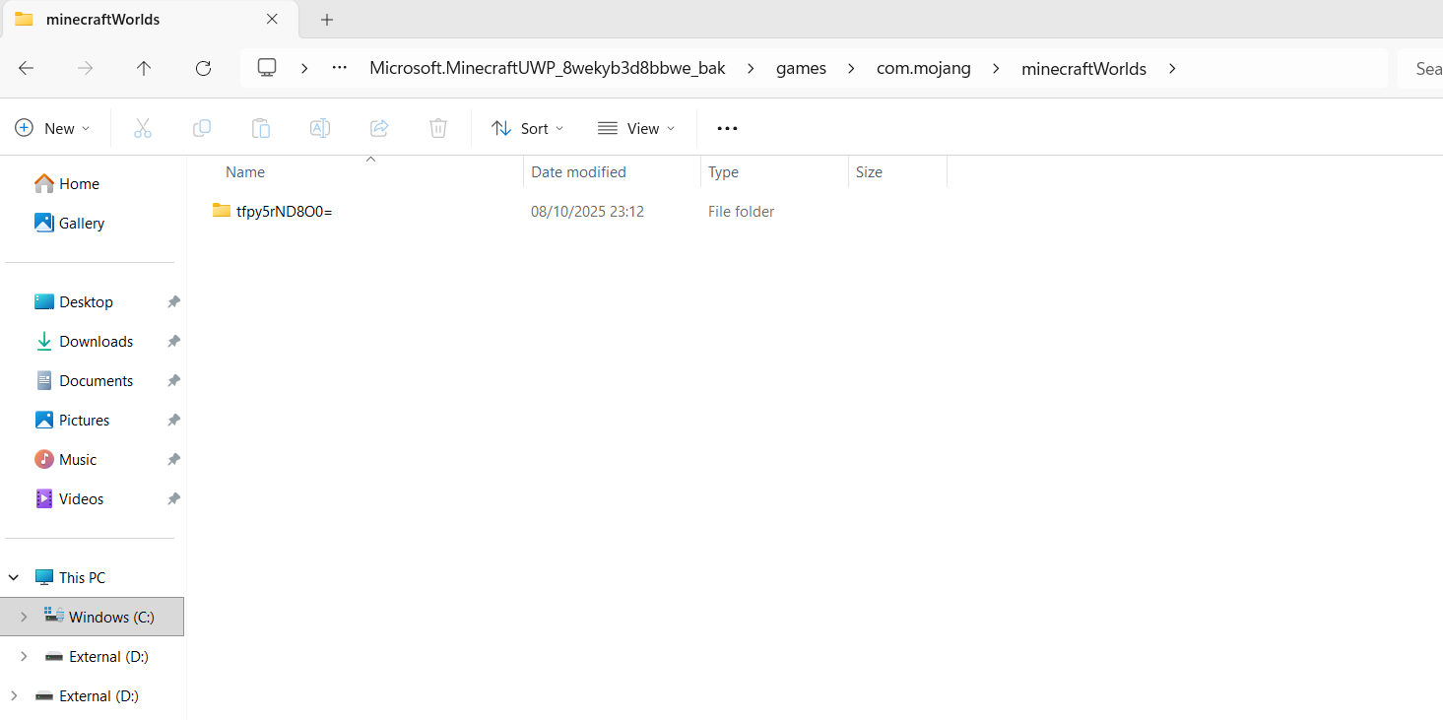Open the Desktop quick access folder
The image size is (1443, 720).
(86, 301)
